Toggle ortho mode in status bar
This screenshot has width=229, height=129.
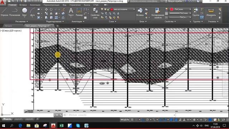pyautogui.click(x=143, y=120)
